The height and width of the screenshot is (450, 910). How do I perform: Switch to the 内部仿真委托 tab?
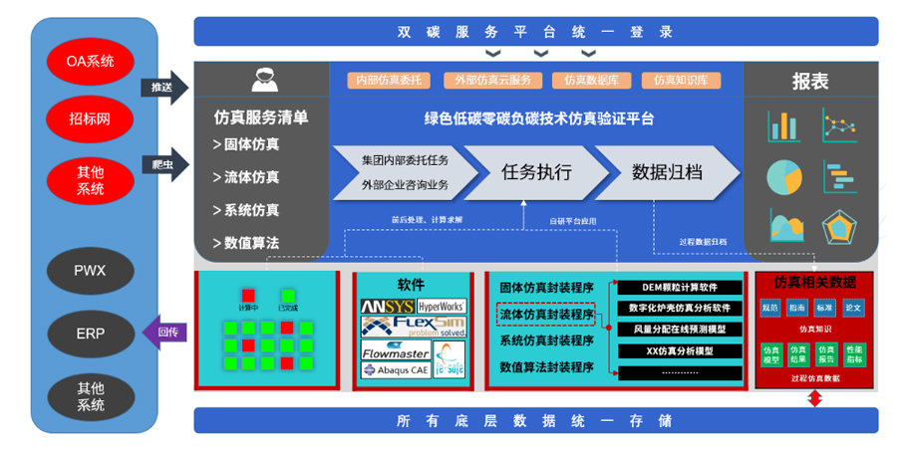[389, 80]
